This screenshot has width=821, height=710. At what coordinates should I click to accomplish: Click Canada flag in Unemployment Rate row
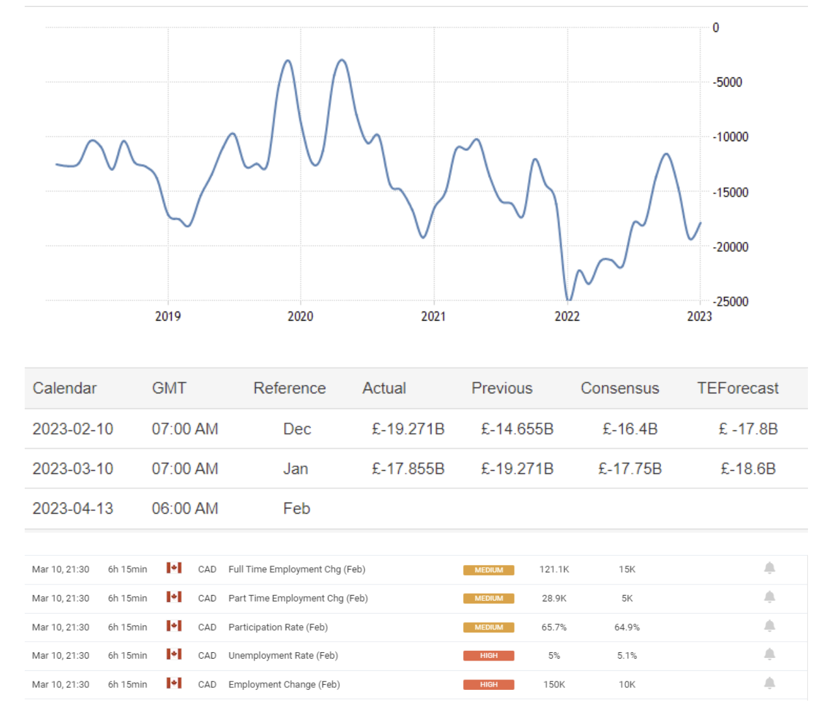174,654
